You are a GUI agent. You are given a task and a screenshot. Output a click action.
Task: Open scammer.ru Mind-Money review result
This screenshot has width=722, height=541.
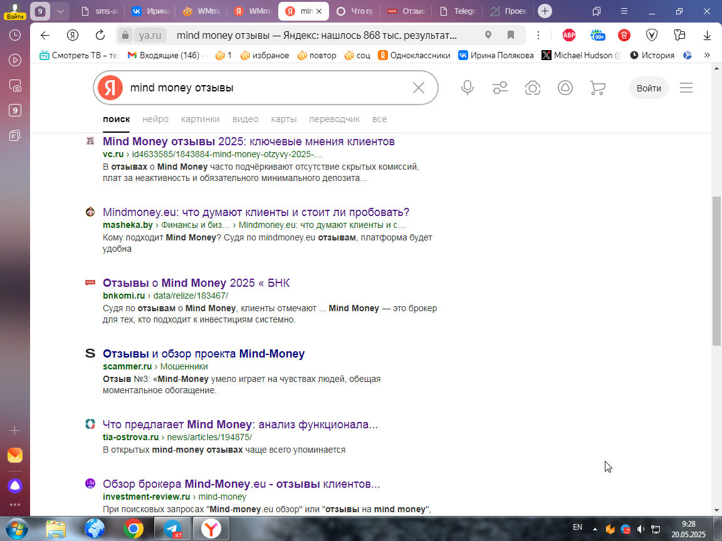[x=204, y=354]
